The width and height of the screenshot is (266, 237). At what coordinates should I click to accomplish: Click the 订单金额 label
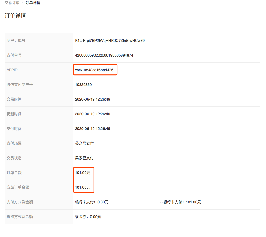[14, 173]
